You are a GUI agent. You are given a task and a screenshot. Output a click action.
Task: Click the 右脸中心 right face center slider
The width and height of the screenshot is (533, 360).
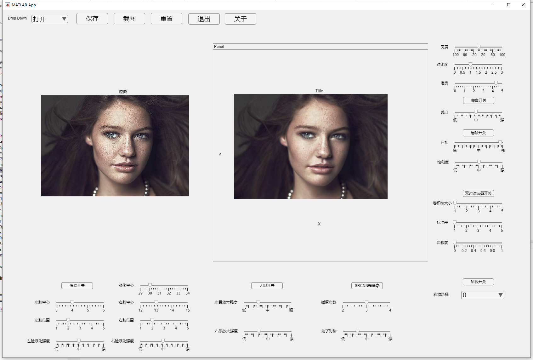[x=164, y=302]
